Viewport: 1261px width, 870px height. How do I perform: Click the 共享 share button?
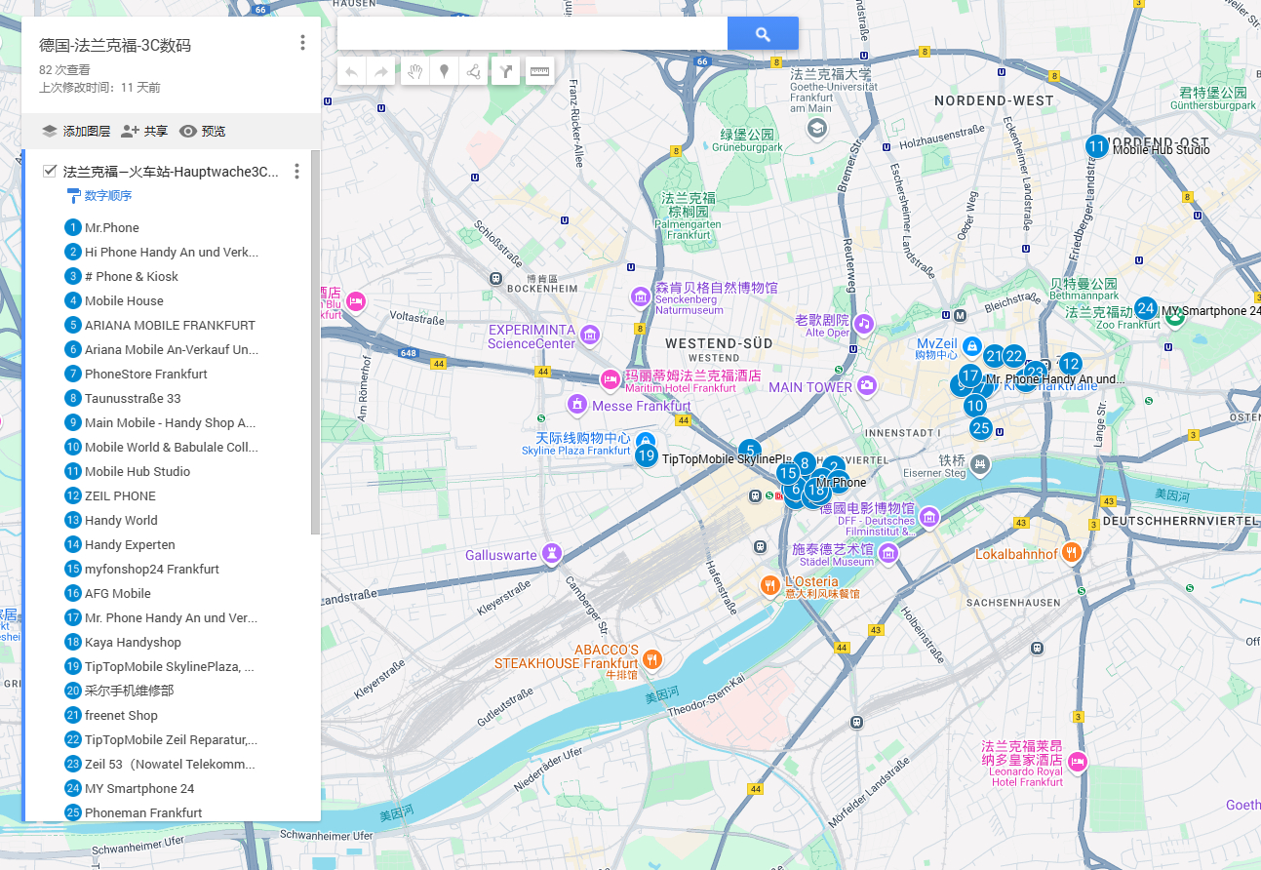[144, 132]
